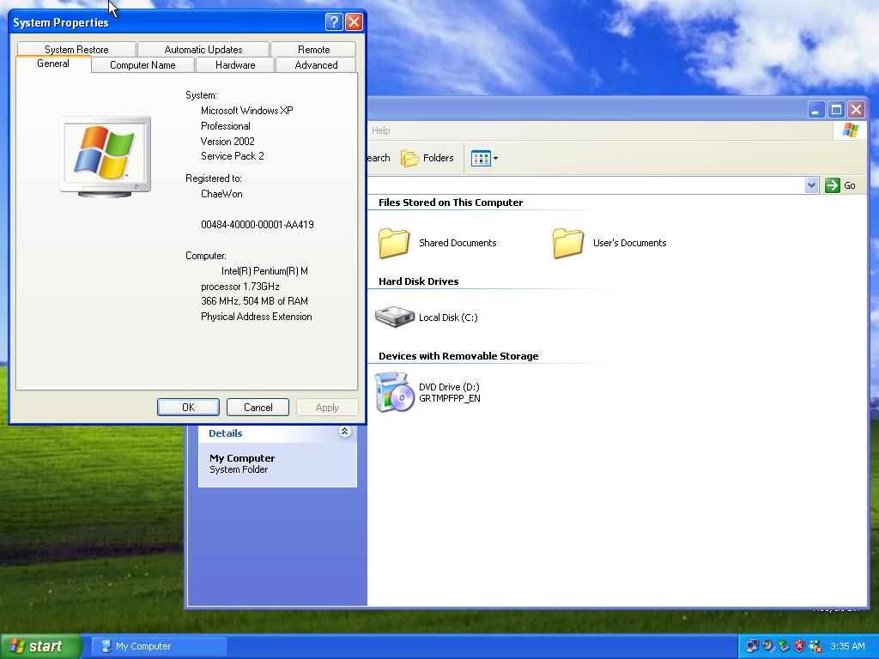Switch to the Computer Name tab
Image resolution: width=879 pixels, height=659 pixels.
tap(142, 65)
